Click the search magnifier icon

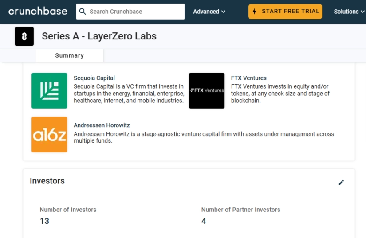[x=83, y=12]
